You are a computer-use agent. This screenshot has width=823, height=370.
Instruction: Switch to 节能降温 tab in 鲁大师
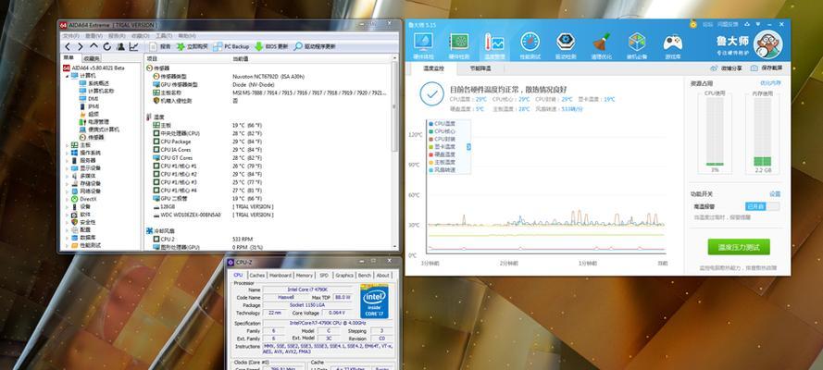point(480,68)
